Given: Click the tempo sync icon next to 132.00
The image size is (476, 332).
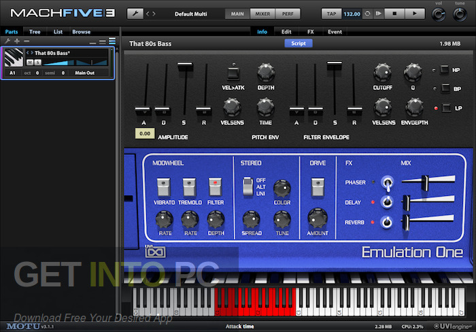Looking at the screenshot, I should 367,14.
